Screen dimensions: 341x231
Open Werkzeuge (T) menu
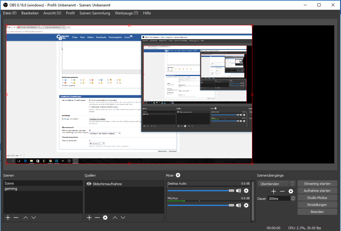127,13
